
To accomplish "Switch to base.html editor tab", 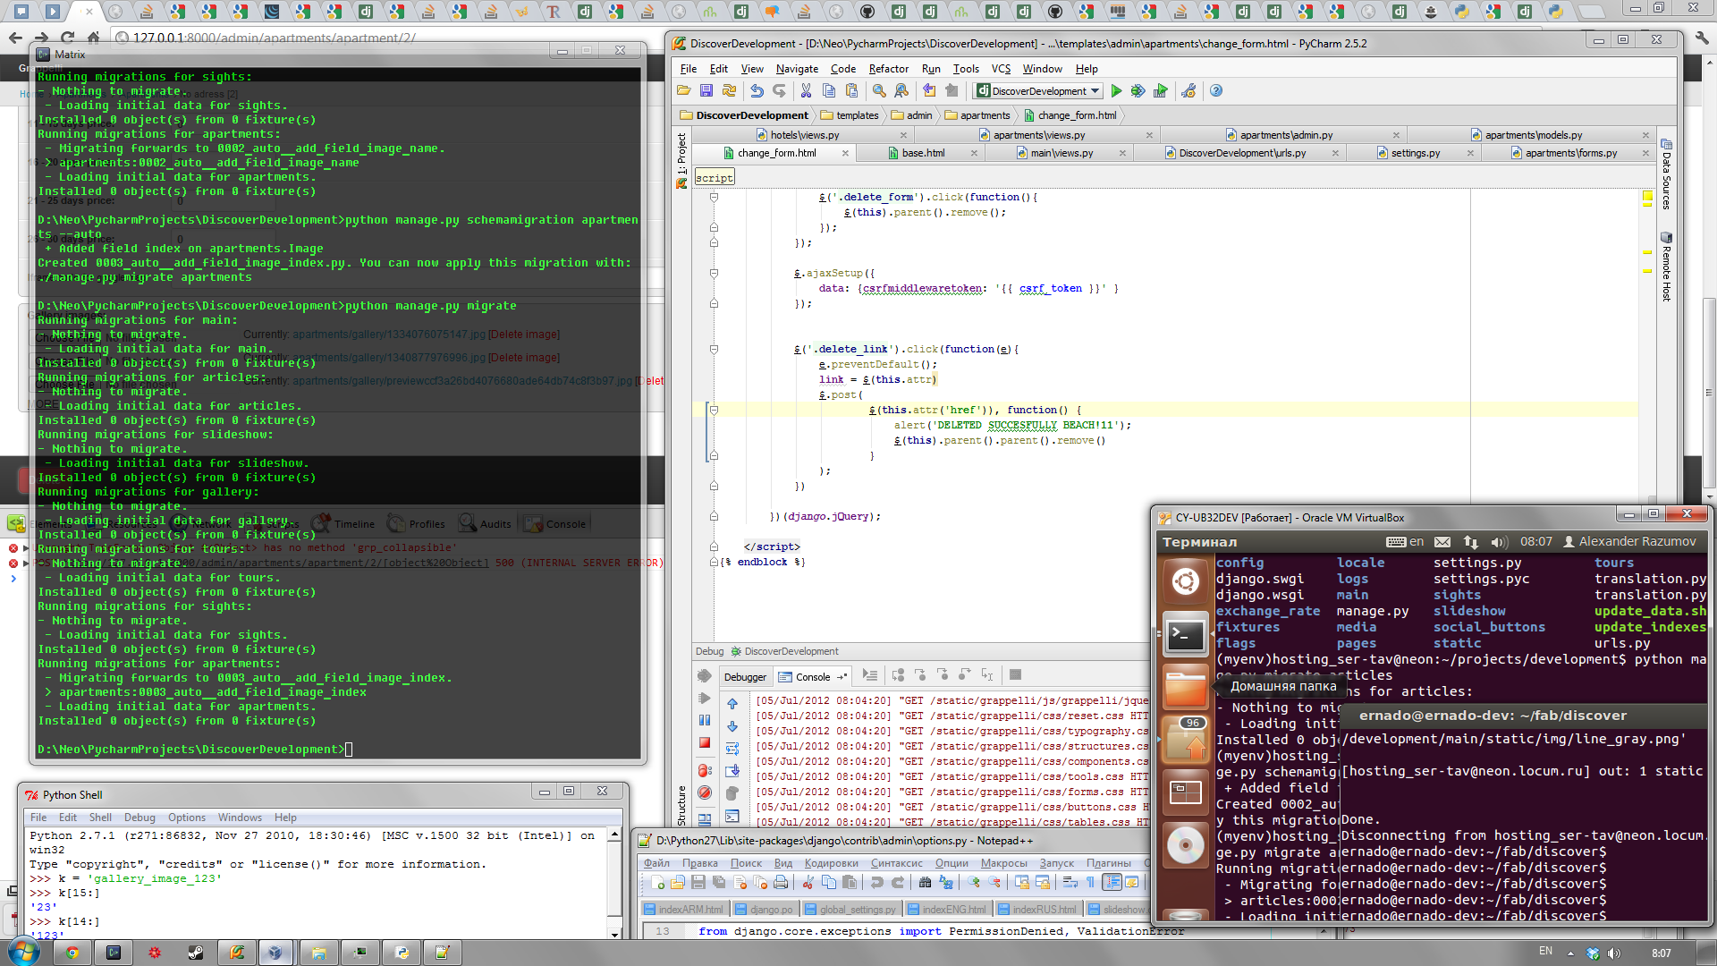I will tap(923, 153).
